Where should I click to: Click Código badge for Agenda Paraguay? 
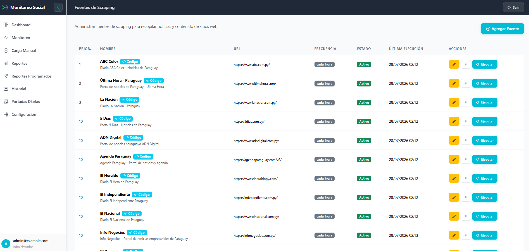point(143,156)
